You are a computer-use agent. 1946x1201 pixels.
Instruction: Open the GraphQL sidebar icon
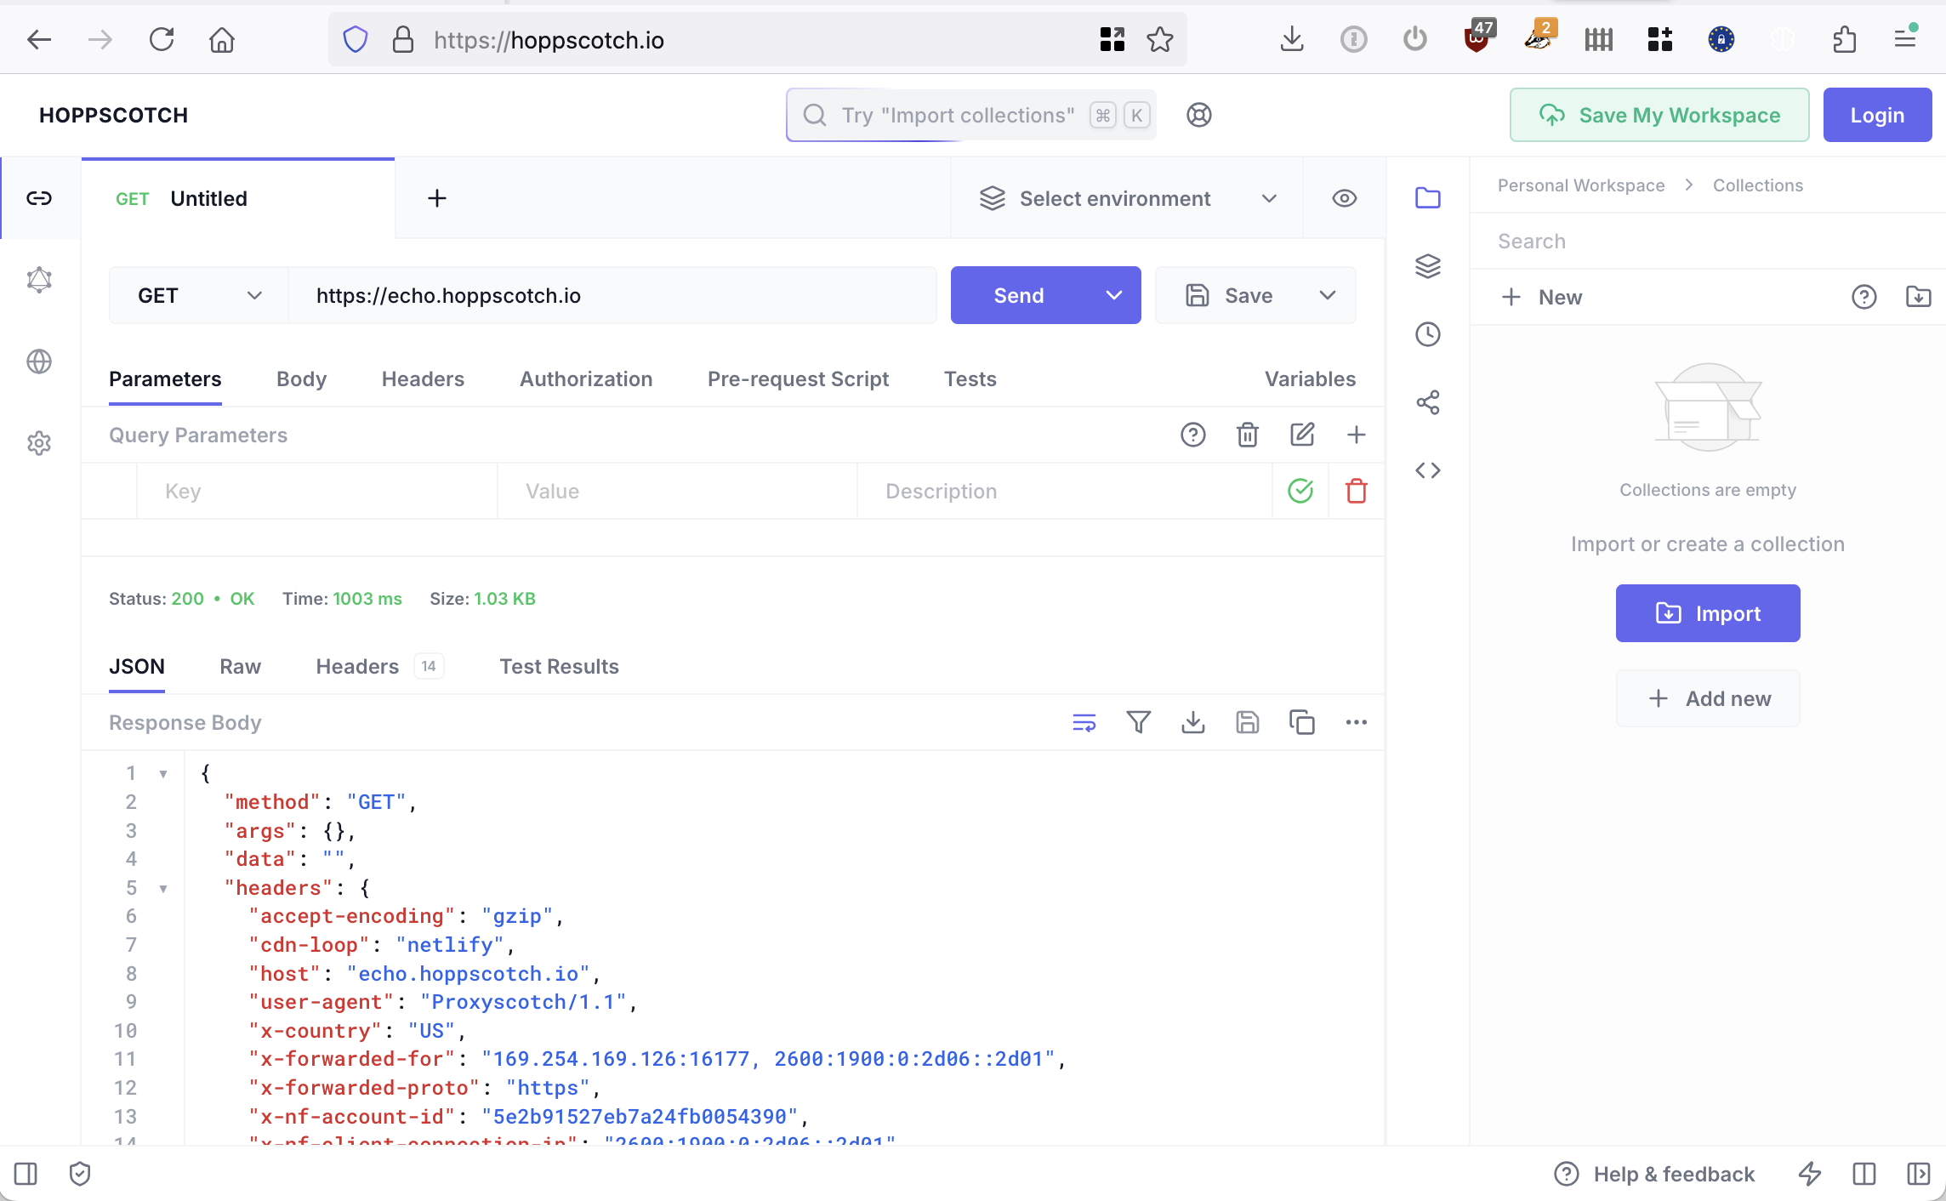[x=39, y=280]
